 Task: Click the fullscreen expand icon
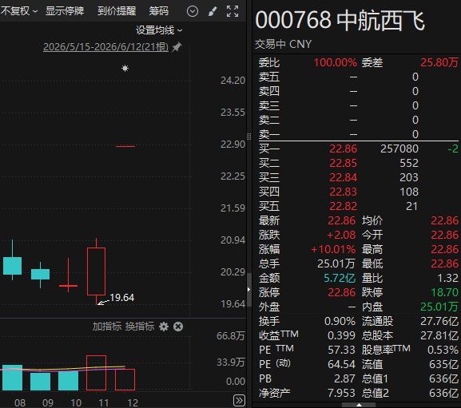(x=232, y=11)
